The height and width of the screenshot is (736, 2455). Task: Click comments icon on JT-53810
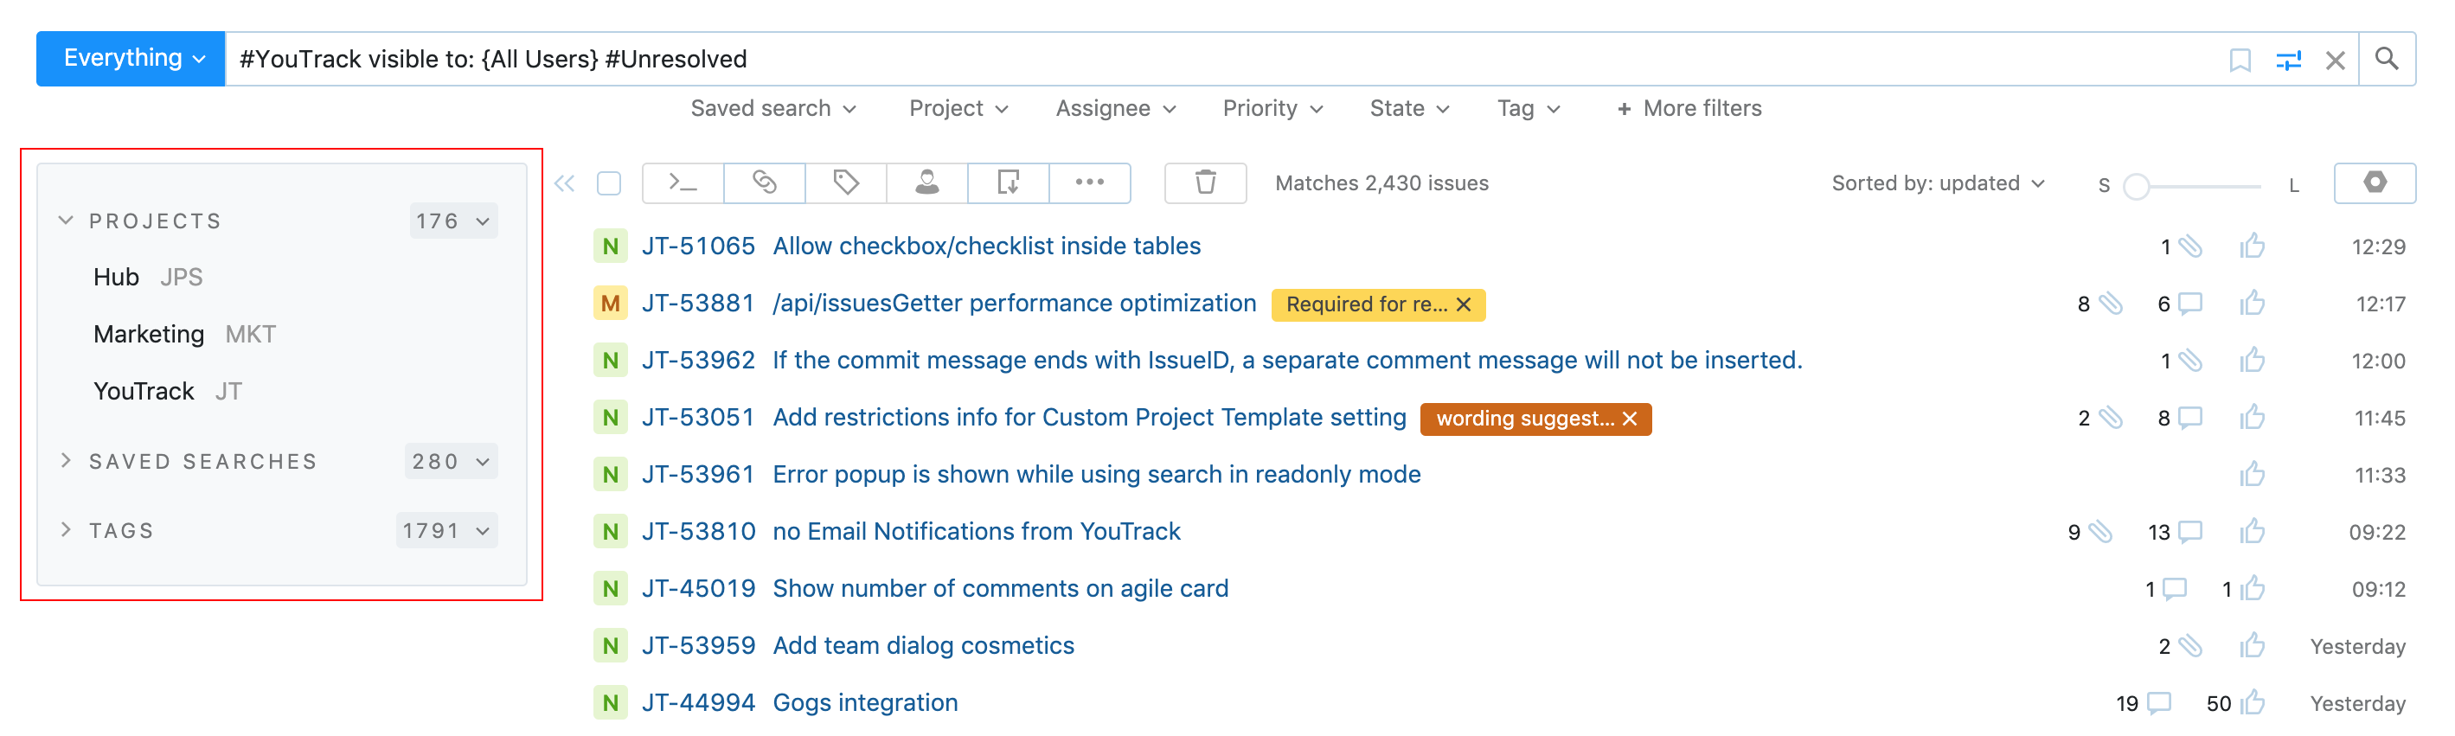(x=2190, y=532)
